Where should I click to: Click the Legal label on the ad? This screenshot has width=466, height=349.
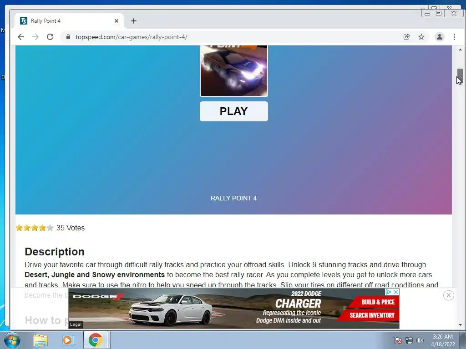[x=76, y=324]
